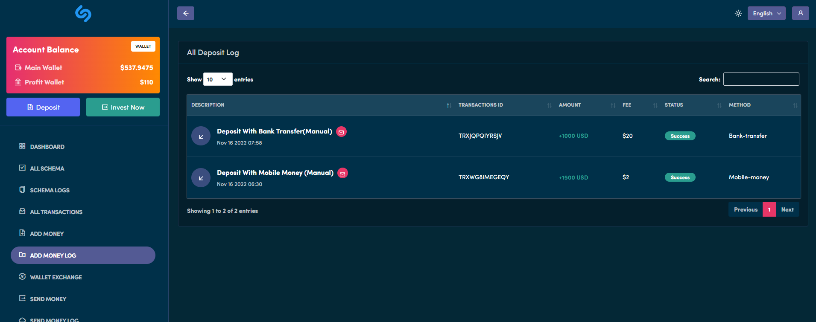Click the site logo in the sidebar
This screenshot has height=322, width=816.
click(x=83, y=14)
